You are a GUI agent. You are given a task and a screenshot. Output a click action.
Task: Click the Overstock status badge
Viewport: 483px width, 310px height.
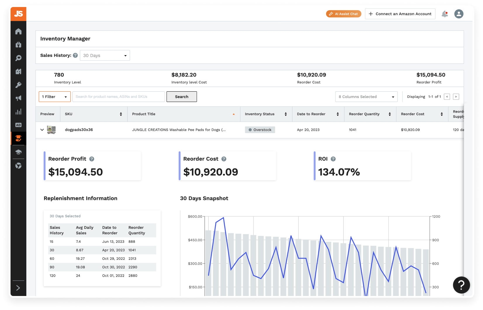tap(260, 130)
